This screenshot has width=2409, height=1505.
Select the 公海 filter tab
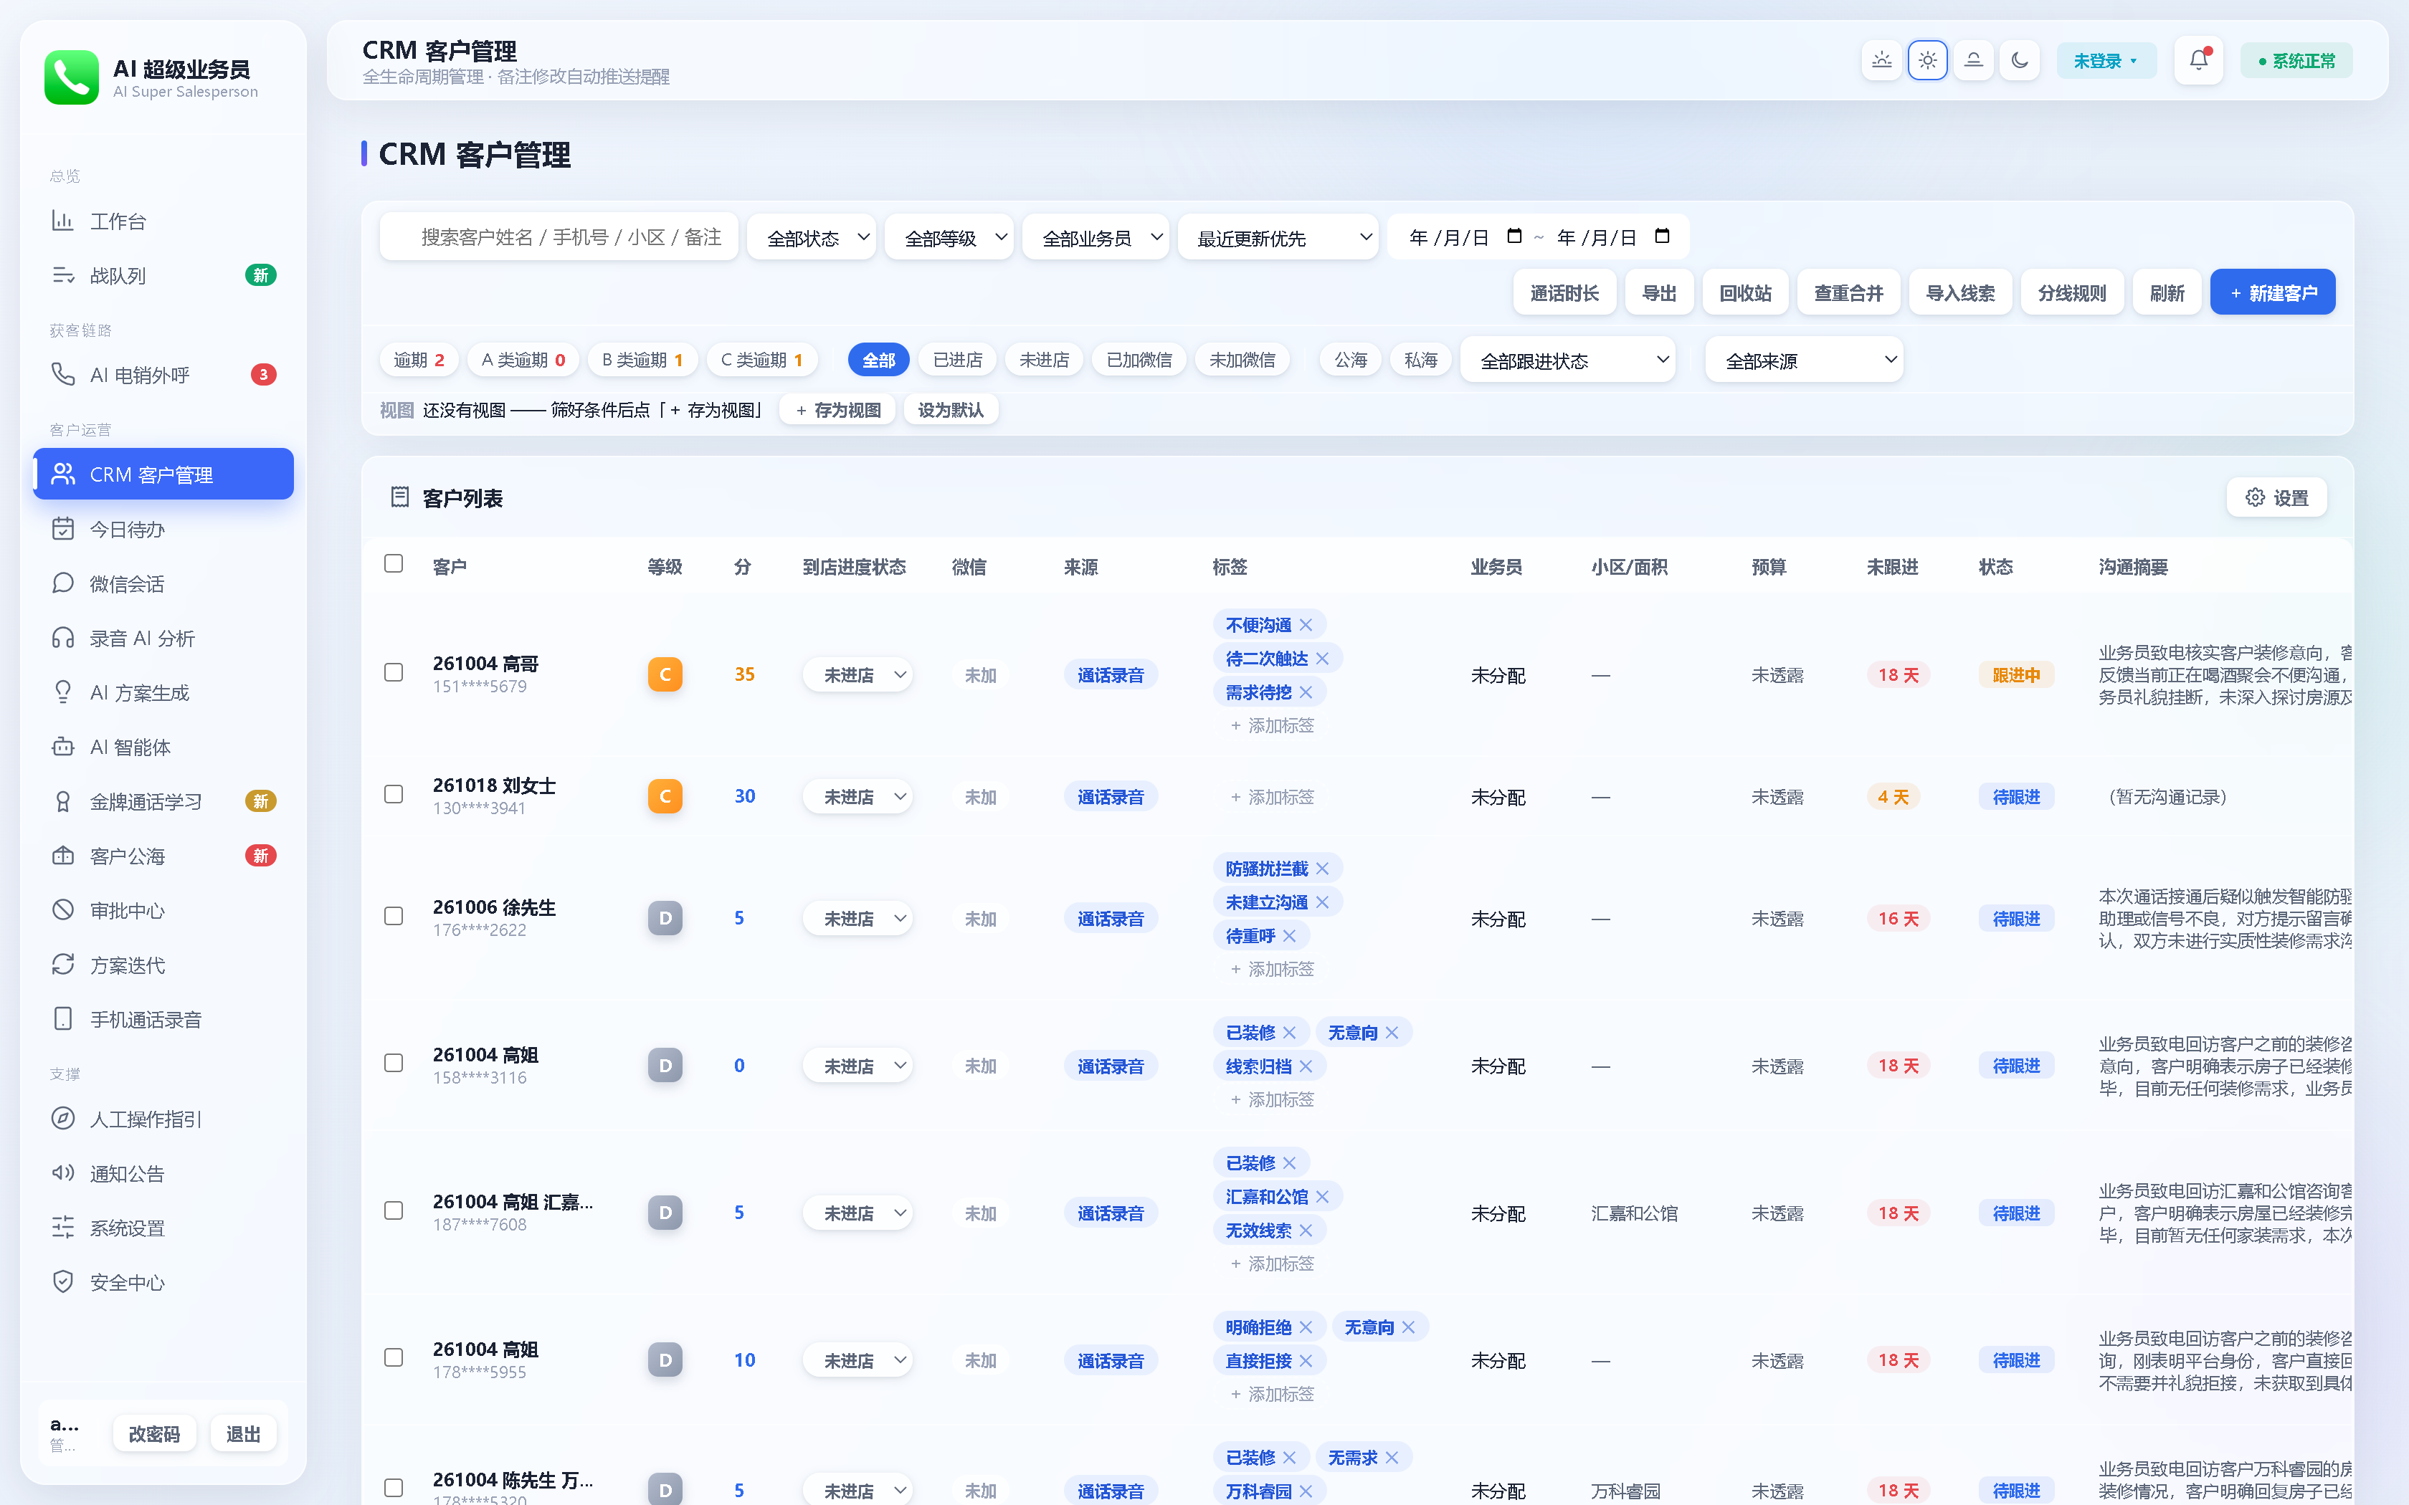point(1351,360)
